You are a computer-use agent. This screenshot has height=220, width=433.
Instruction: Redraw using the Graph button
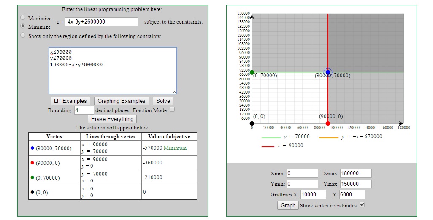point(288,205)
